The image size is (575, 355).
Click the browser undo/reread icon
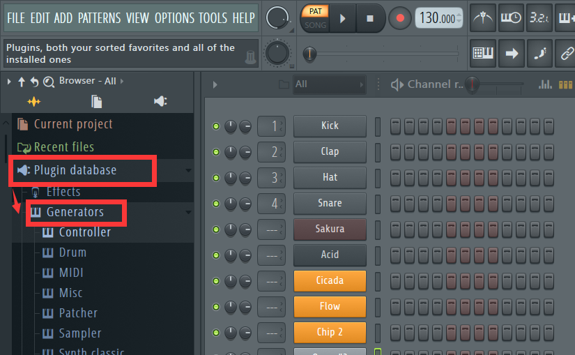34,82
